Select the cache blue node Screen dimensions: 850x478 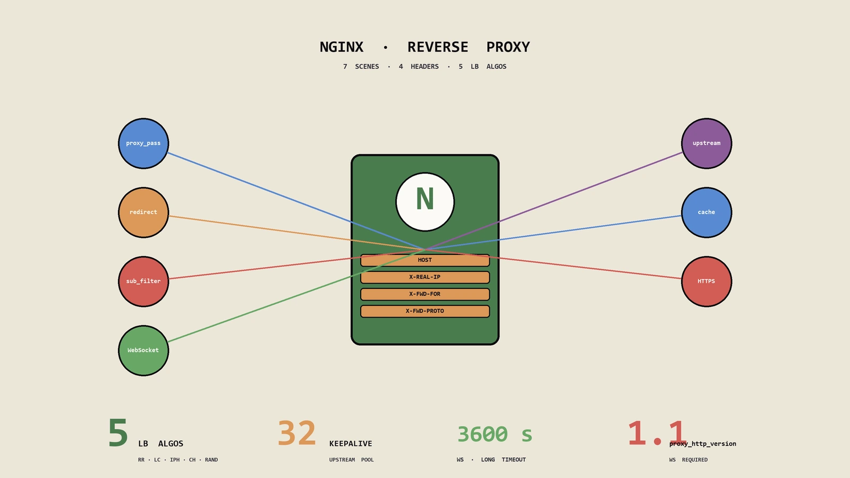click(707, 212)
